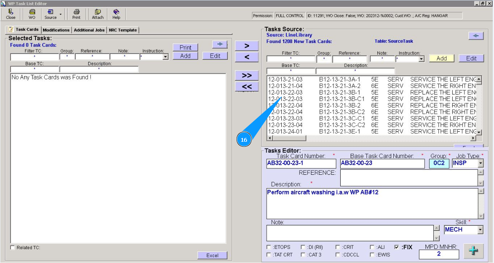Click the source list horizontal scrollbar

(372, 138)
